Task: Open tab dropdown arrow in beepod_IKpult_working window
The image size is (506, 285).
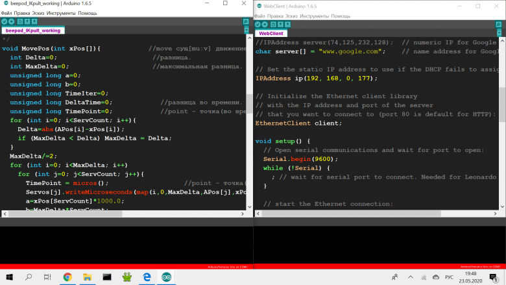Action: tap(247, 31)
